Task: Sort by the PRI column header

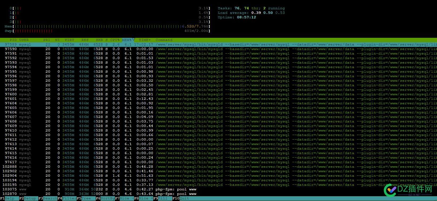Action: coord(47,40)
